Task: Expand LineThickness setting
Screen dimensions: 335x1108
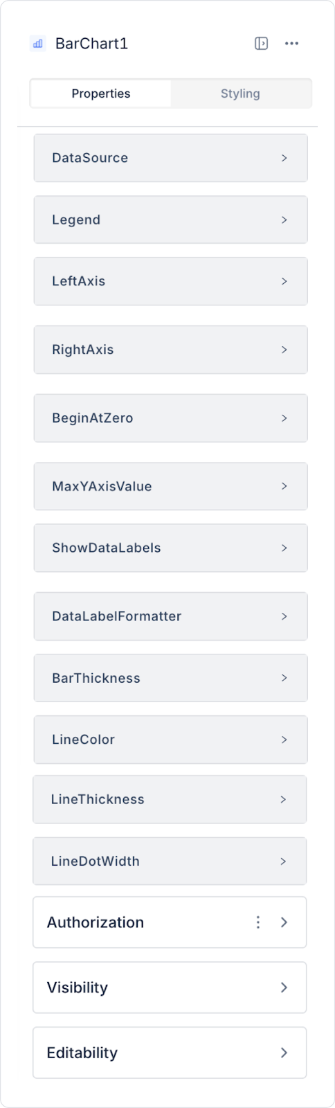Action: (170, 799)
